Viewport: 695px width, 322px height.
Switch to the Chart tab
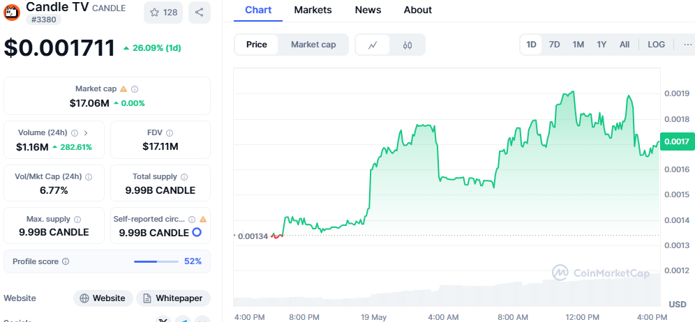258,10
